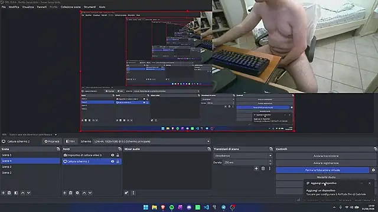The width and height of the screenshot is (378, 212).
Task: Open WhatsApp from the taskbar
Action: point(198,207)
